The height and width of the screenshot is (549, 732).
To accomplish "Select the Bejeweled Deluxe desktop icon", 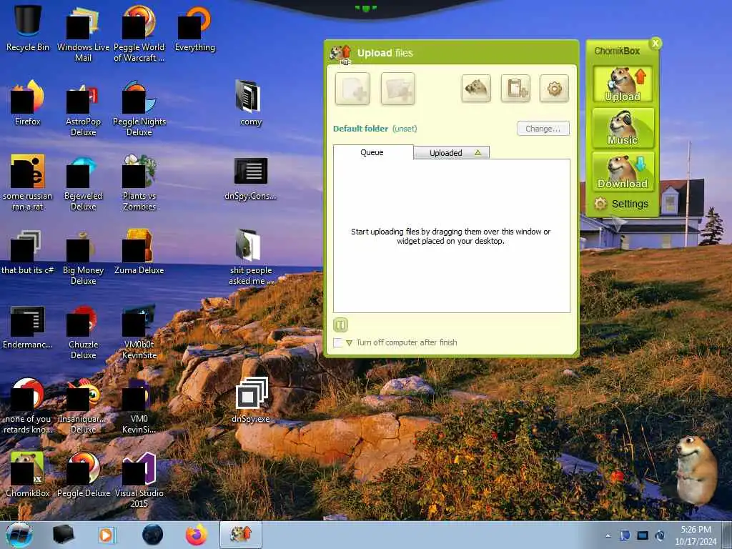I will point(83,182).
